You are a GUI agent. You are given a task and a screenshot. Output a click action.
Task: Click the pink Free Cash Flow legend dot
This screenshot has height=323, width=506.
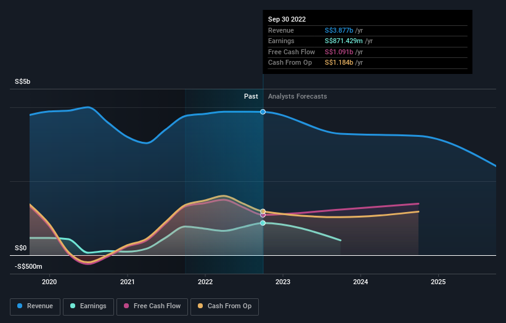point(126,306)
